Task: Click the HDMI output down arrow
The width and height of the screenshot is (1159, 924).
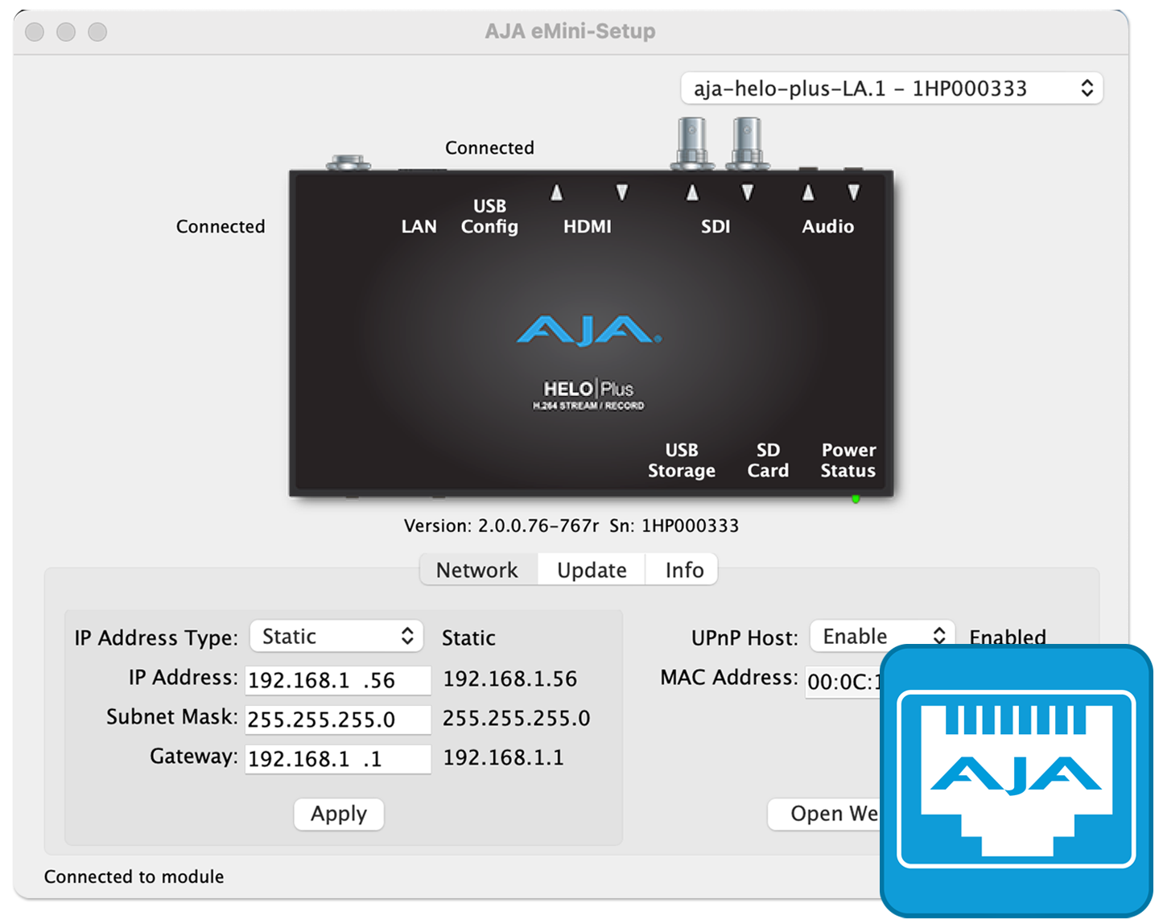Action: [621, 193]
